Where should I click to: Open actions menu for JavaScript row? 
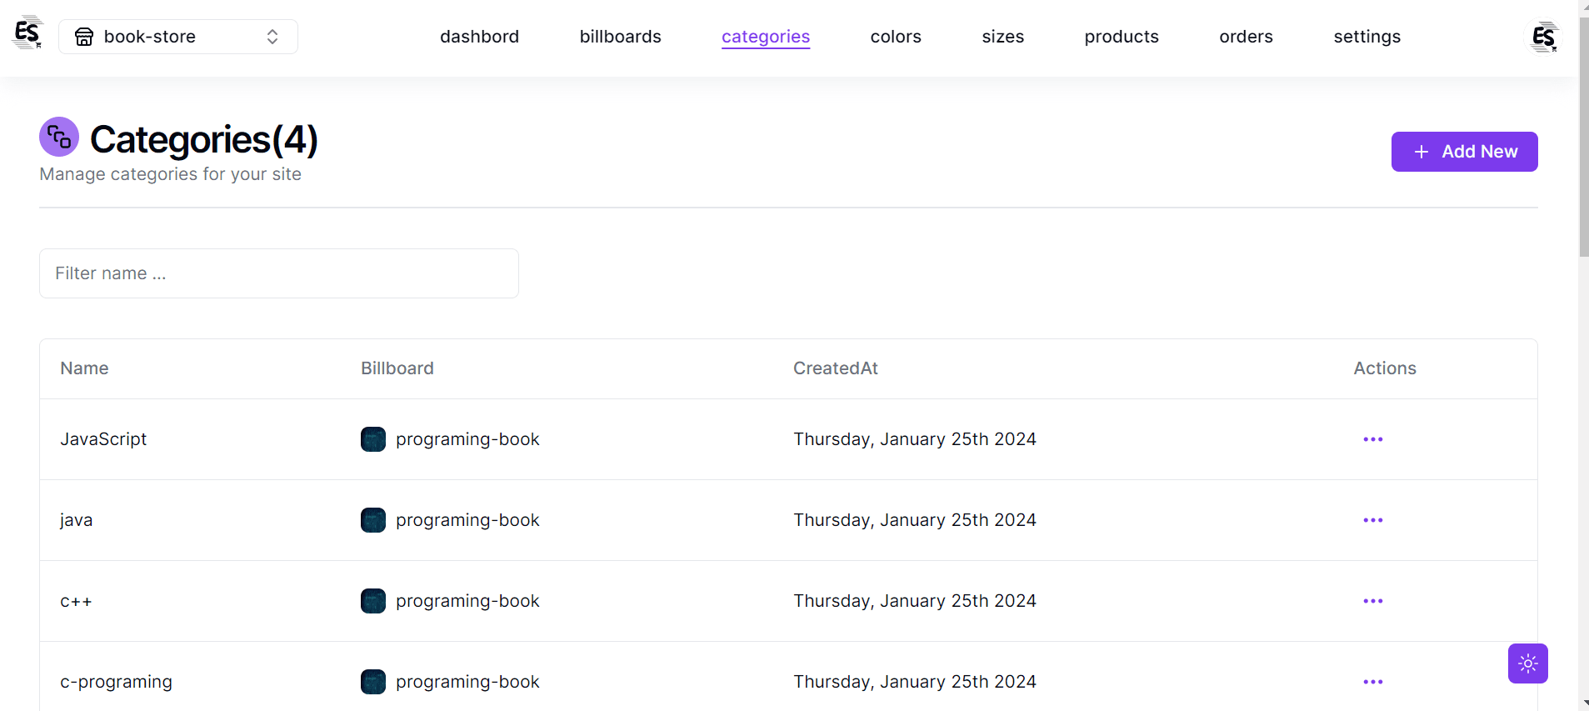pyautogui.click(x=1373, y=439)
